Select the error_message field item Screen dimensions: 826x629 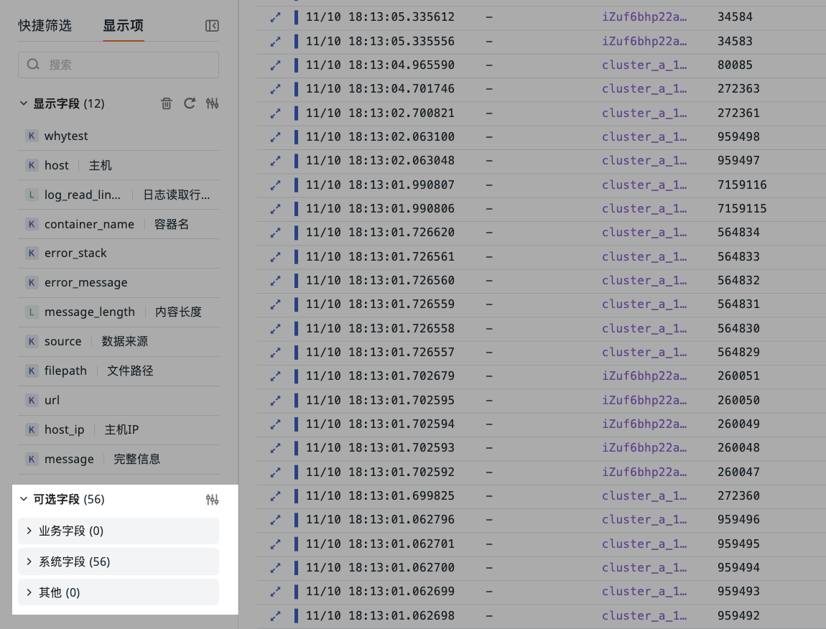click(85, 282)
